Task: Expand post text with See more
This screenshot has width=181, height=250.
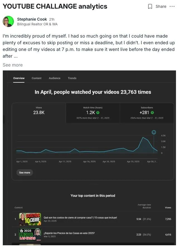Action: click(x=13, y=65)
